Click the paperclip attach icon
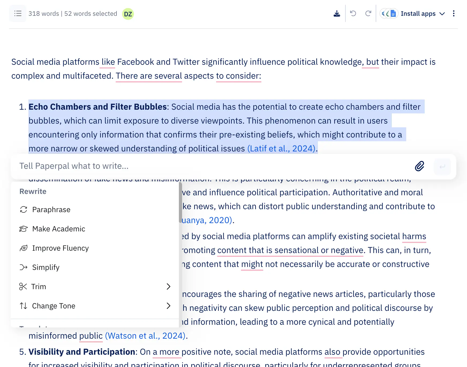 tap(420, 166)
